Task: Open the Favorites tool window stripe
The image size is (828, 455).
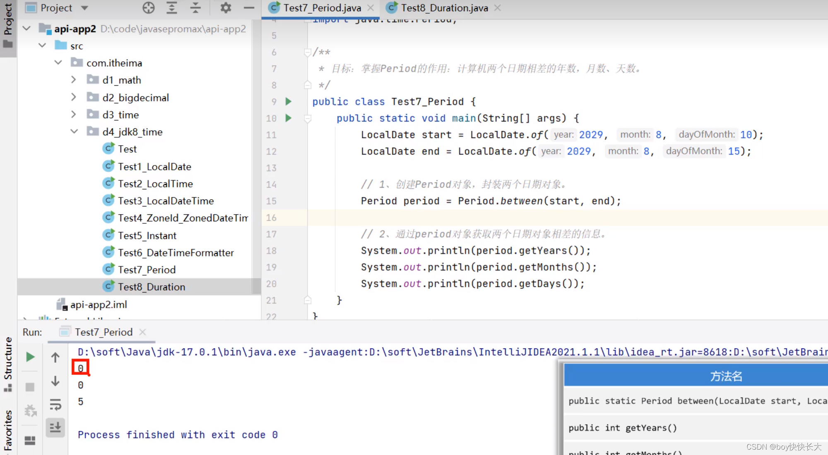Action: tap(8, 430)
